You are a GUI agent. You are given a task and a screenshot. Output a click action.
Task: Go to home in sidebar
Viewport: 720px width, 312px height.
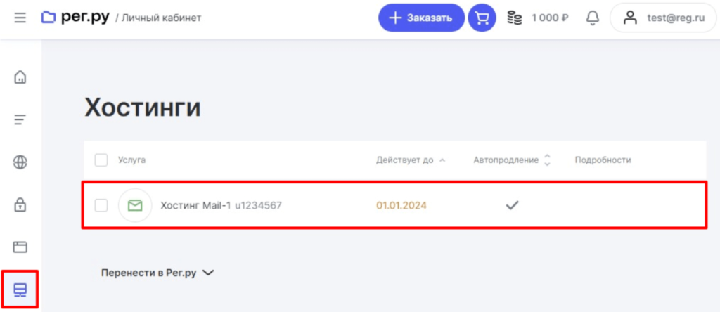point(20,77)
